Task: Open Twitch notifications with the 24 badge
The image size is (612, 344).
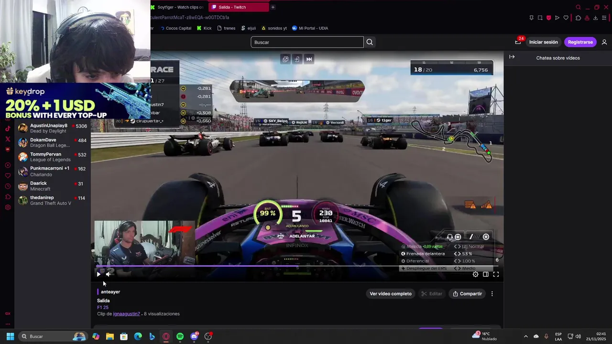Action: point(518,42)
